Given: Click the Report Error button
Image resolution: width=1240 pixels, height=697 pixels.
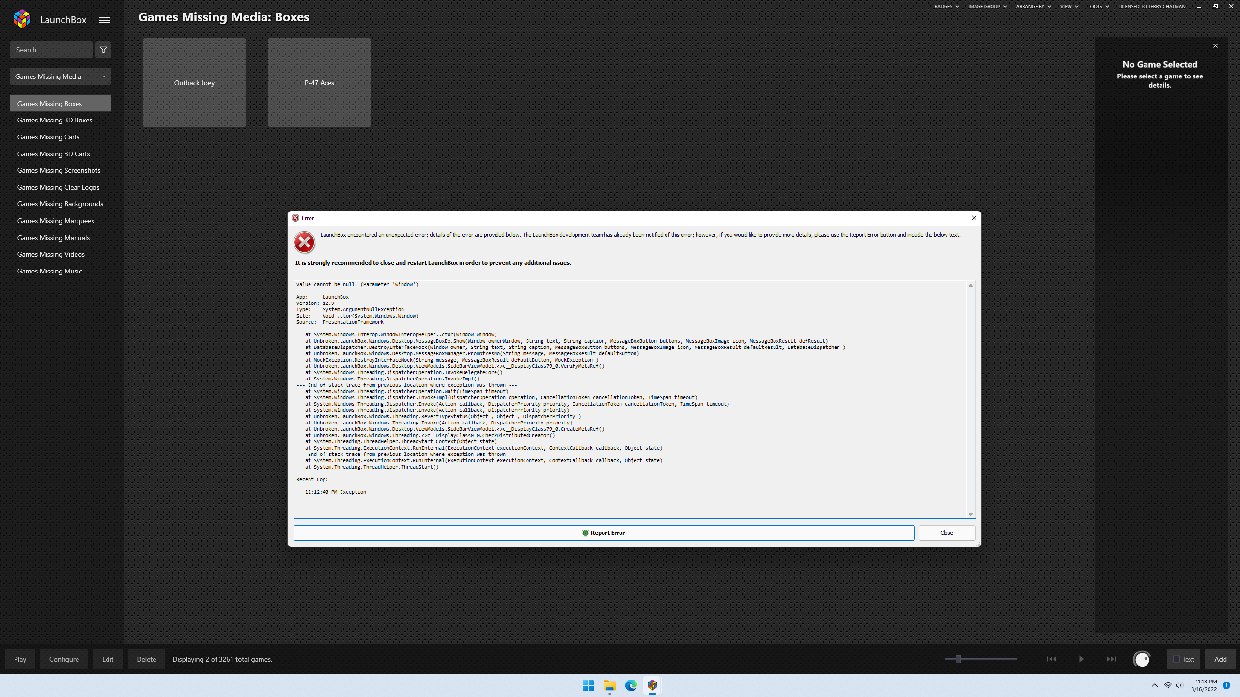Looking at the screenshot, I should [x=604, y=533].
